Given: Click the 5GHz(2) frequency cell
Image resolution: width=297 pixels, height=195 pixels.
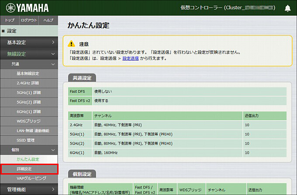Looking at the screenshot, I should [x=80, y=144].
